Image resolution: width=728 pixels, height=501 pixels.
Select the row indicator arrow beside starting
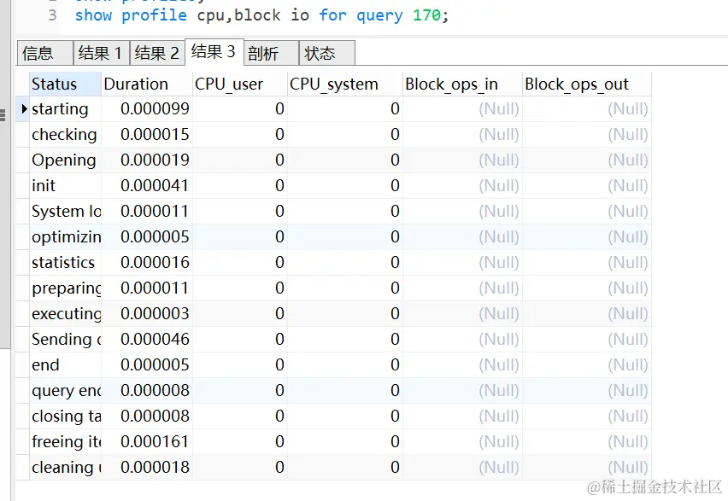click(23, 109)
